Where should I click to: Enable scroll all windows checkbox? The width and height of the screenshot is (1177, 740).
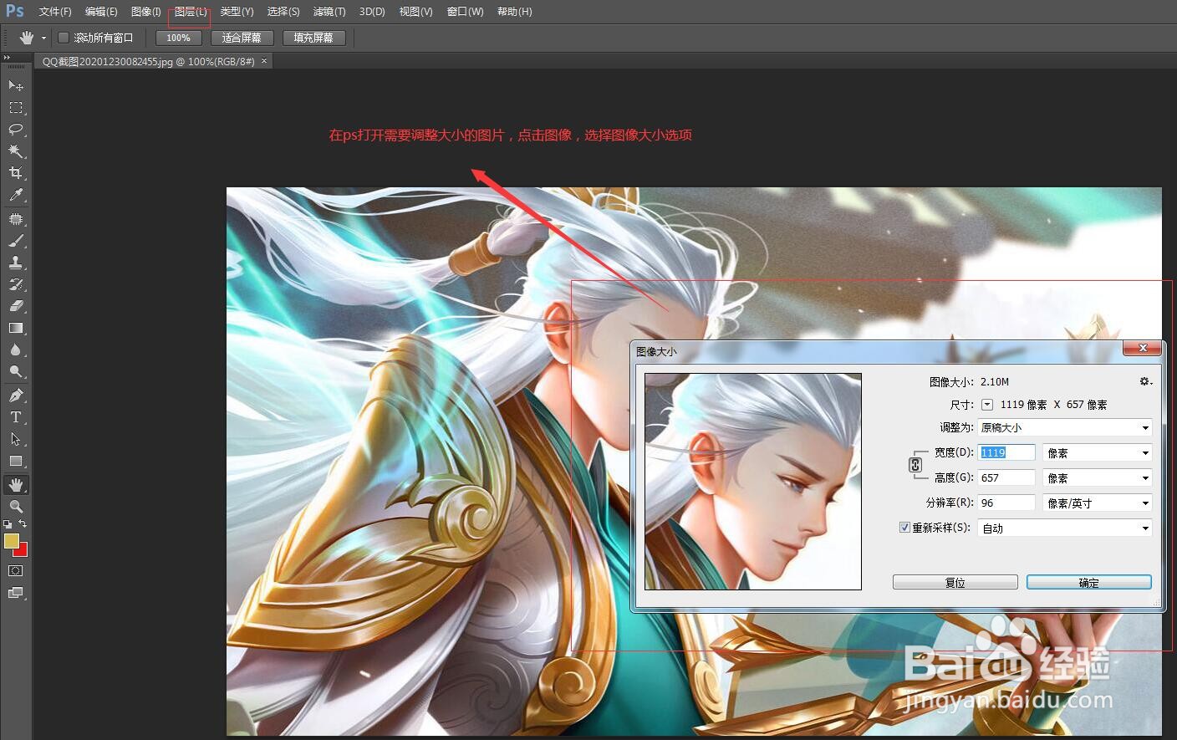(63, 38)
